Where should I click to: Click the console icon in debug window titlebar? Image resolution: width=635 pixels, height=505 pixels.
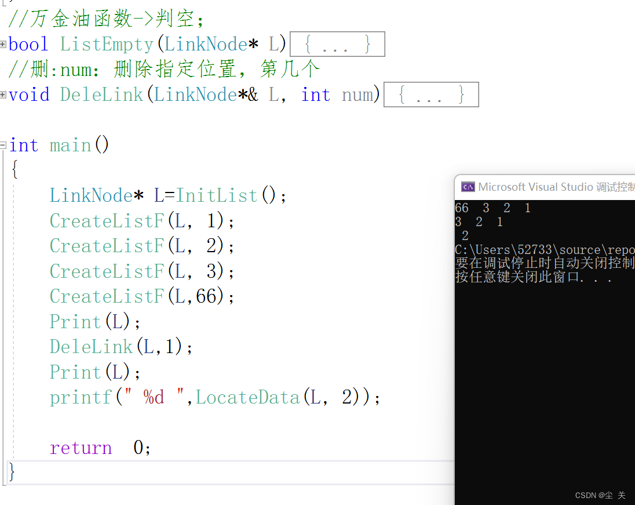468,186
